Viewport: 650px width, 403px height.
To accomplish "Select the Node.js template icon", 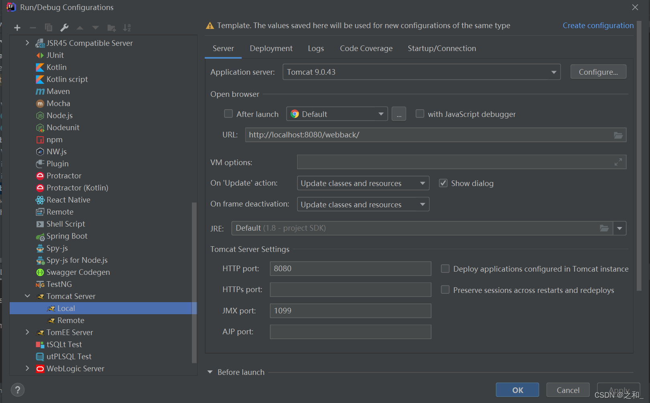I will tap(40, 115).
